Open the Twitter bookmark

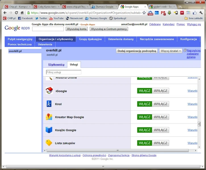(x=41, y=18)
